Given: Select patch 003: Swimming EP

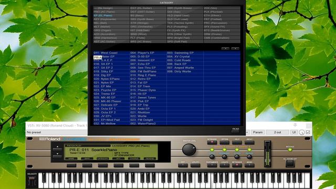Looking at the screenshot, I should point(185,52).
